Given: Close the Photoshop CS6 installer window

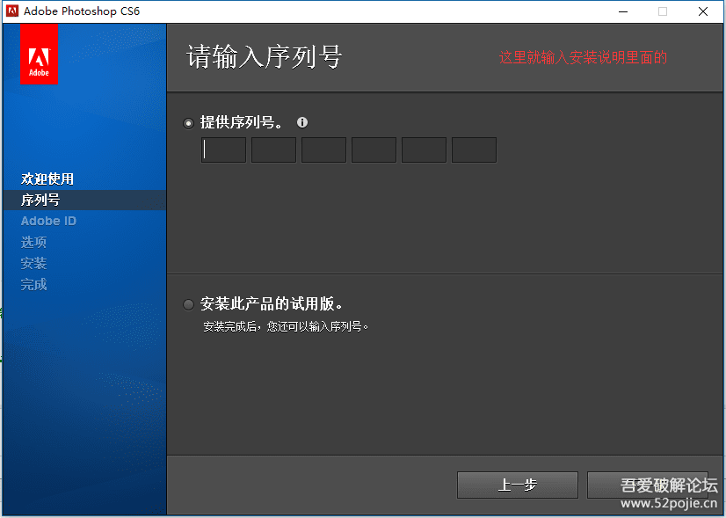Looking at the screenshot, I should click(x=703, y=11).
